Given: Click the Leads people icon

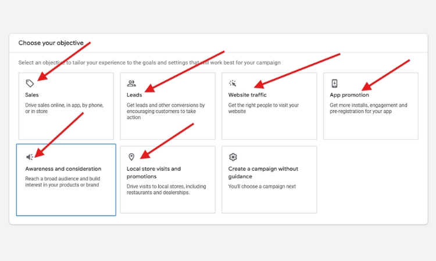Looking at the screenshot, I should tap(131, 84).
